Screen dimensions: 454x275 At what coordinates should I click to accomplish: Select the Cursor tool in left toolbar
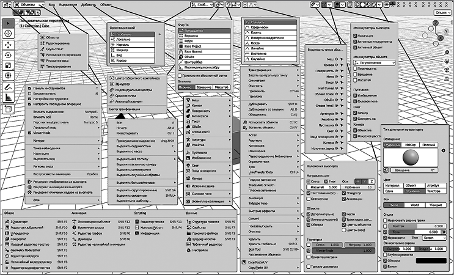tap(7, 34)
